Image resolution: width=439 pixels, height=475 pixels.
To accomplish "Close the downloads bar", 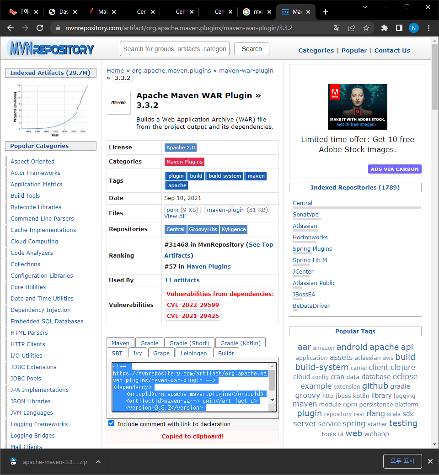I will click(430, 461).
